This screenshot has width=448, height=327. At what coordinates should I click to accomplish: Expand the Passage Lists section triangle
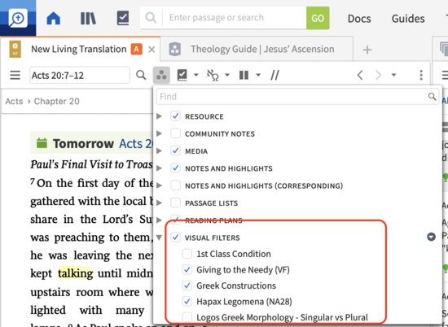point(159,203)
